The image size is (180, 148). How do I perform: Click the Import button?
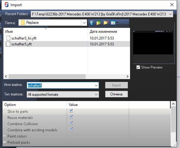pos(116,85)
